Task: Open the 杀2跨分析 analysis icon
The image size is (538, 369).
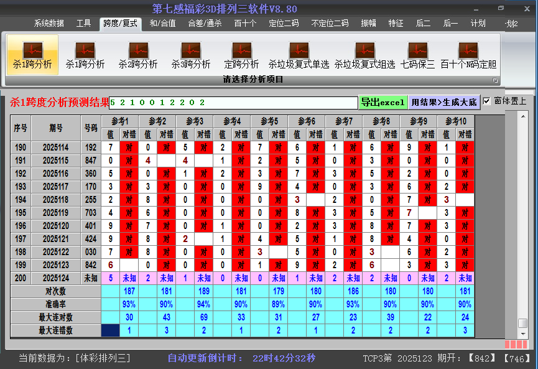Action: pyautogui.click(x=138, y=55)
